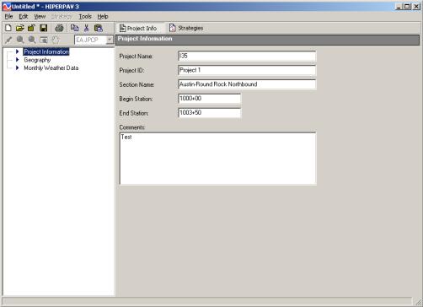Viewport: 423px width, 307px height.
Task: Click the End Station input field
Action: tap(210, 113)
